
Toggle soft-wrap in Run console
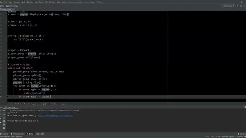point(4,118)
